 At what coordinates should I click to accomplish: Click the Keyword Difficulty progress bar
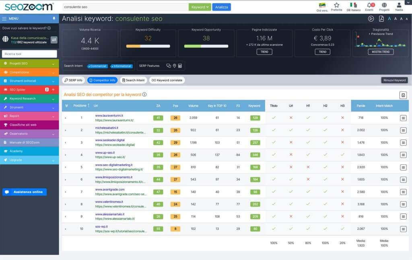click(x=148, y=46)
